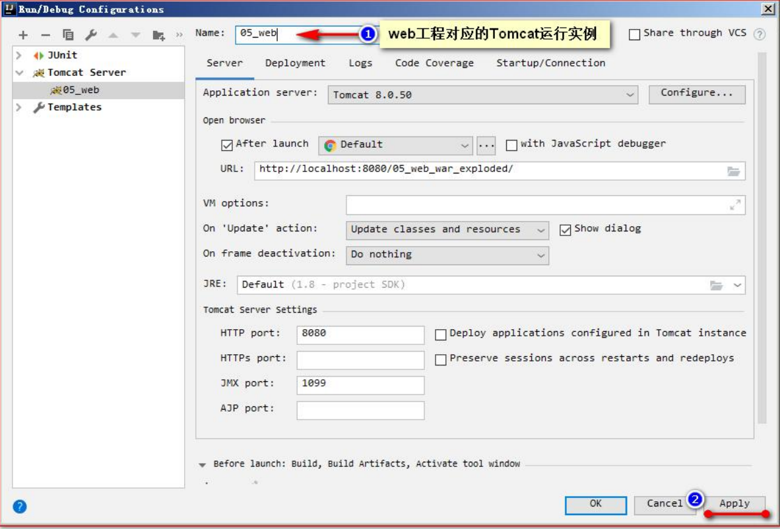The height and width of the screenshot is (529, 780).
Task: Open edit defaults wrench icon
Action: pyautogui.click(x=90, y=35)
